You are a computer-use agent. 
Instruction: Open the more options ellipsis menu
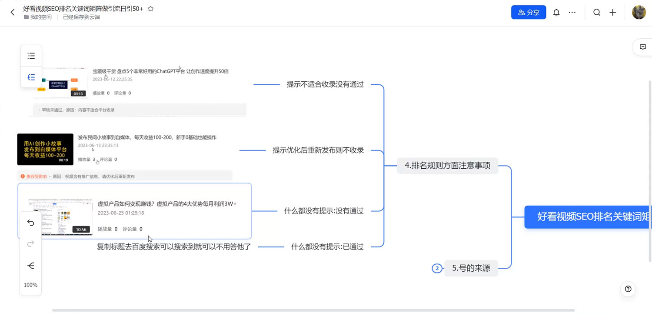click(x=572, y=12)
